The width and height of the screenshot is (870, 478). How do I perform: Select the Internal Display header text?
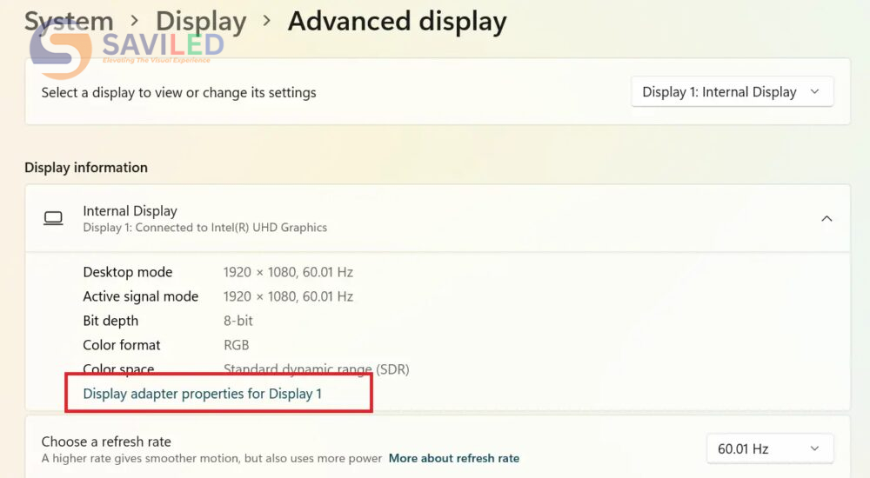[x=130, y=210]
